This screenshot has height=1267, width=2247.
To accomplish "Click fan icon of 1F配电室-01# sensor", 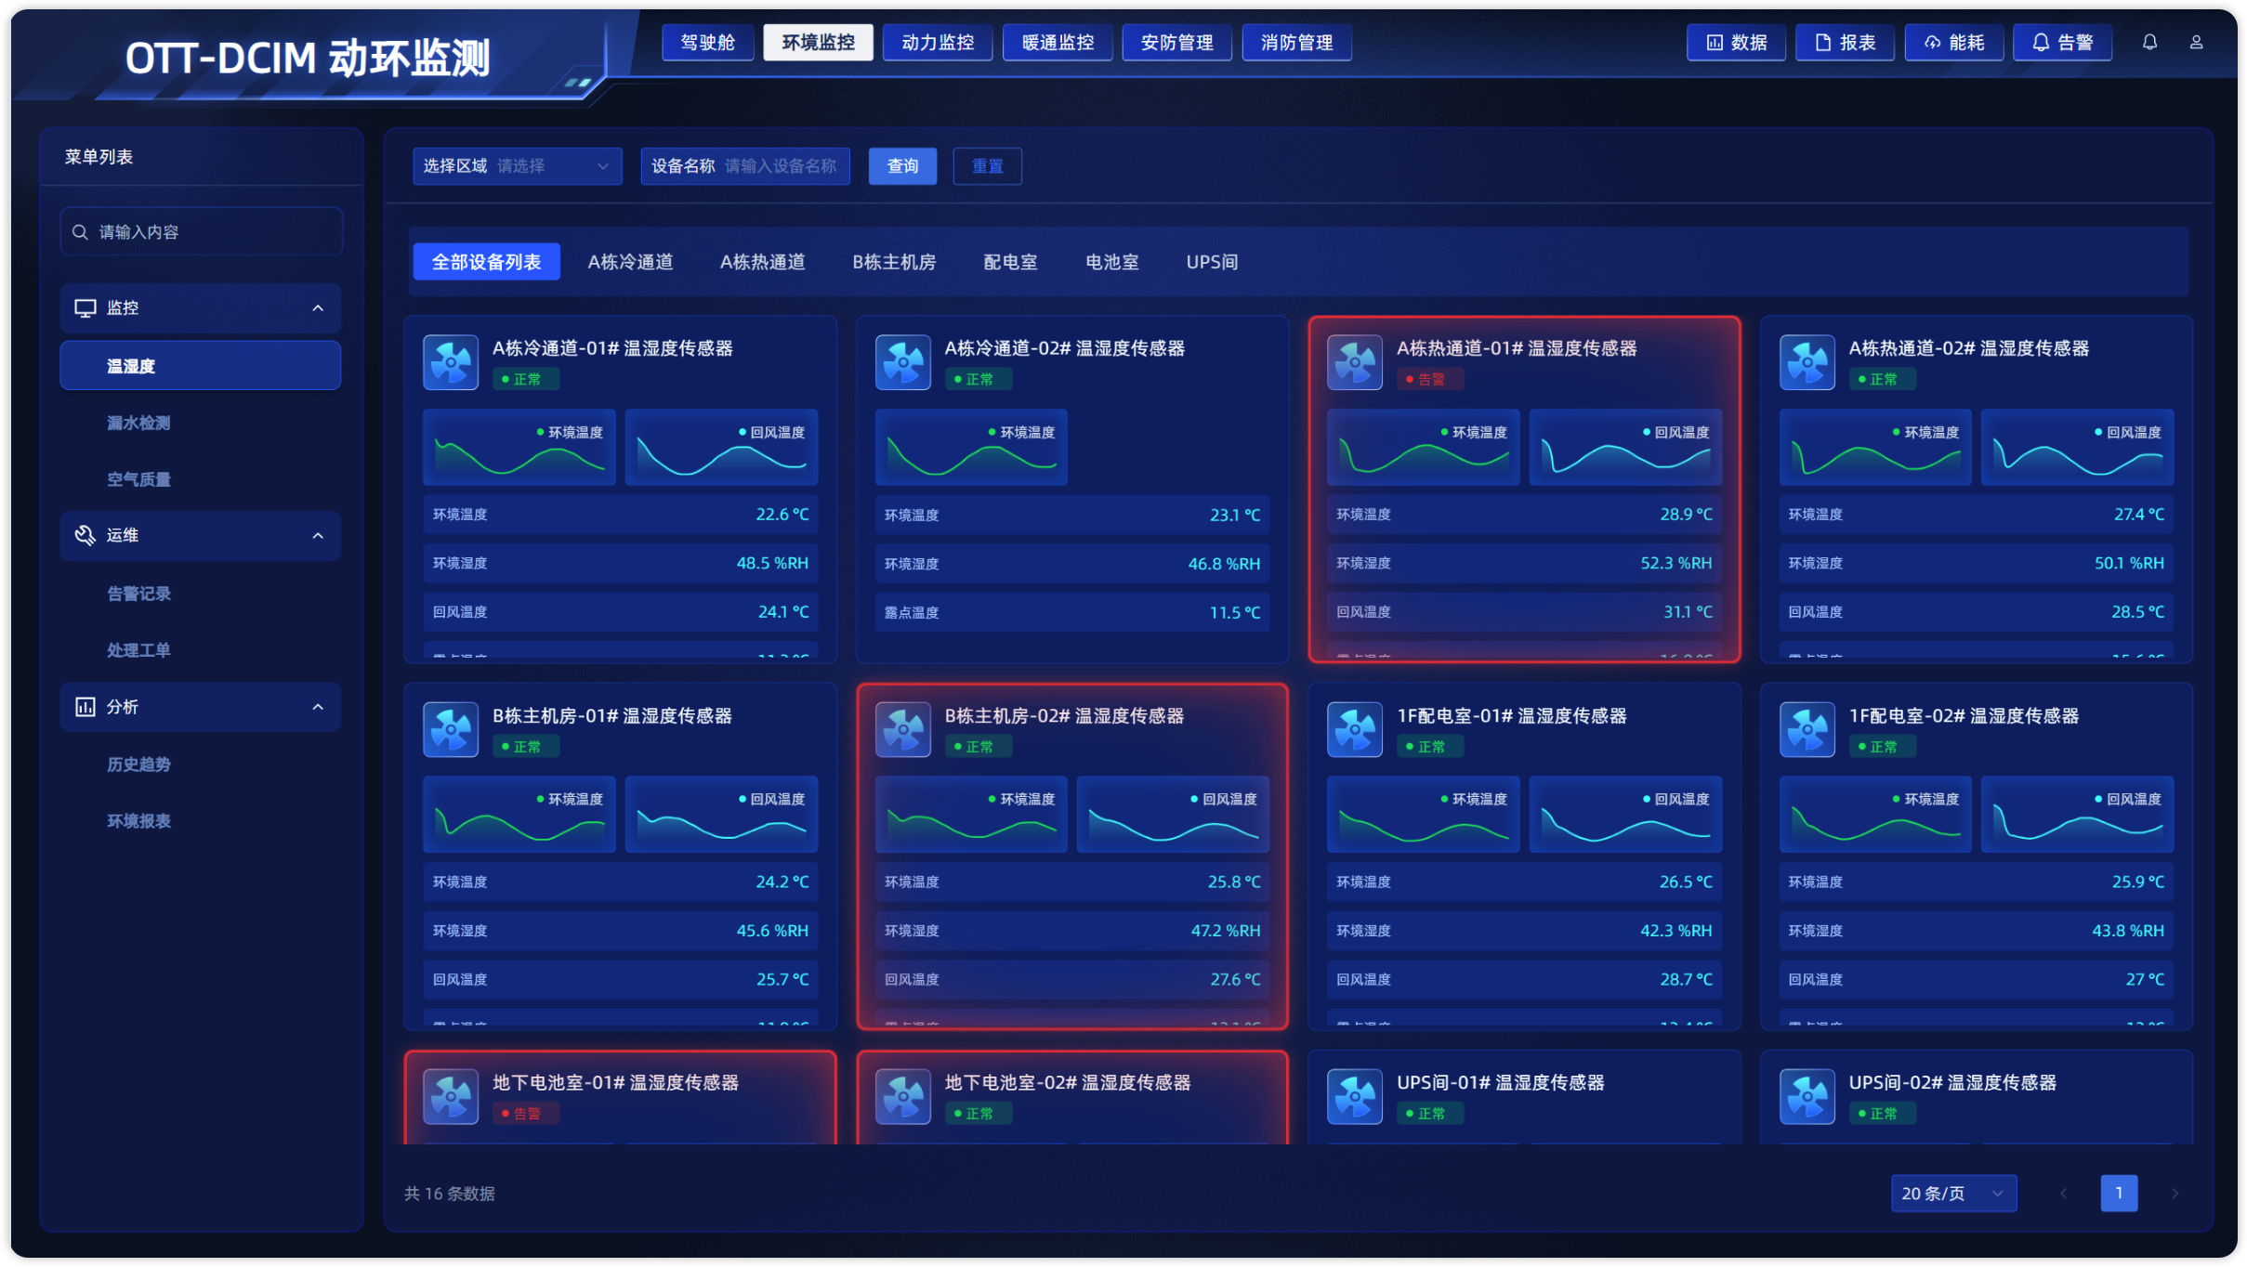I will pyautogui.click(x=1355, y=729).
